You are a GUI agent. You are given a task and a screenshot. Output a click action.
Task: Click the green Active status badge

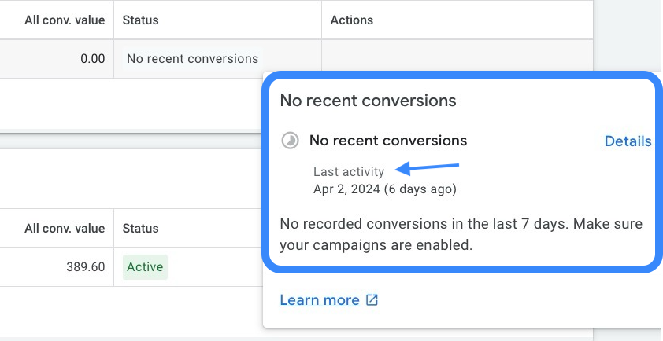145,266
